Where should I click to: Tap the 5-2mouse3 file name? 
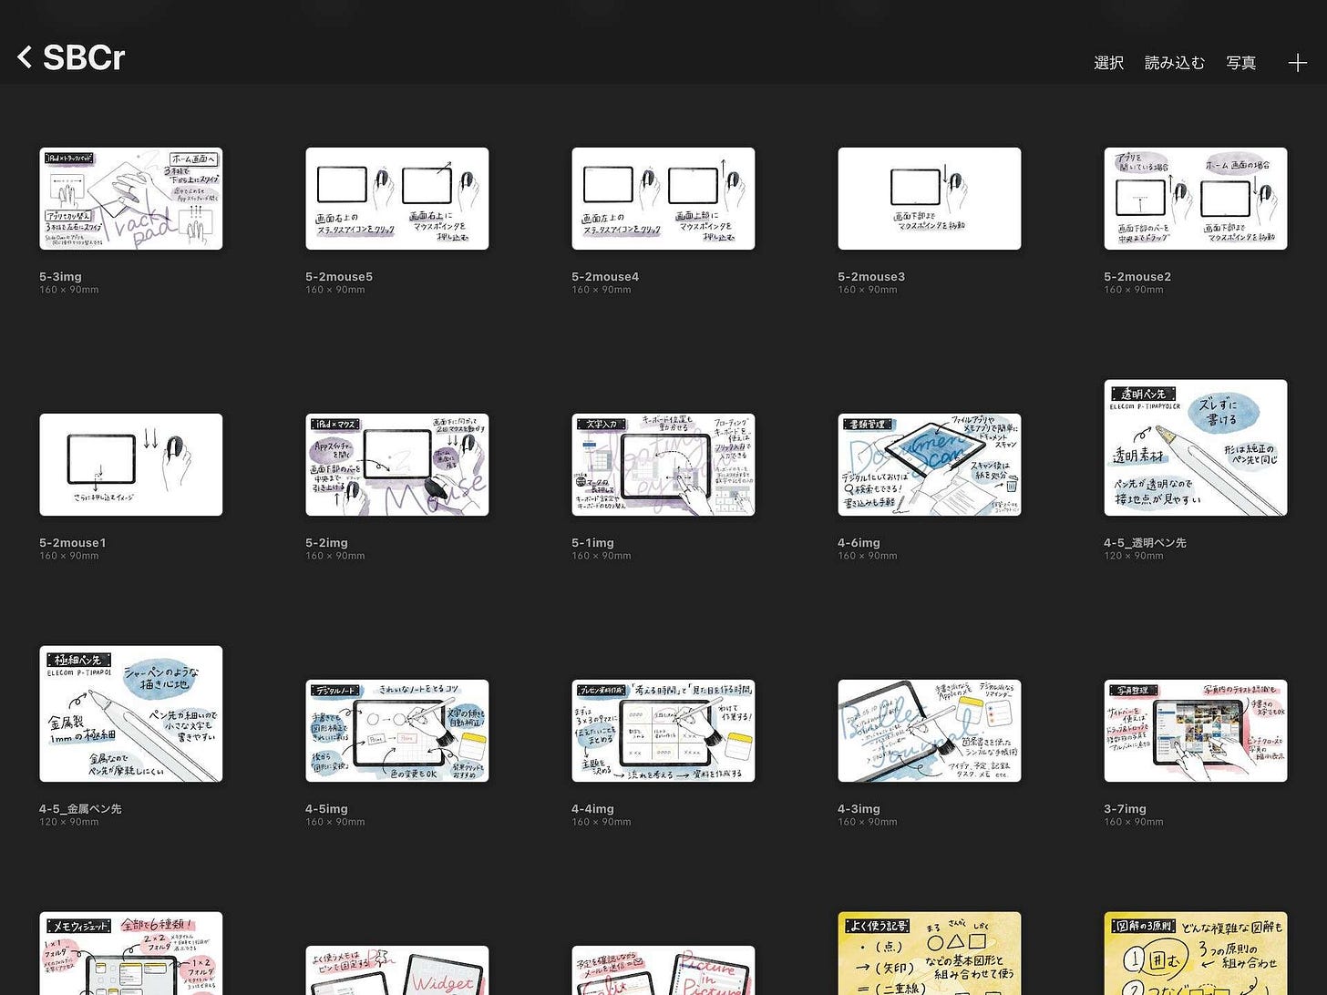point(871,276)
